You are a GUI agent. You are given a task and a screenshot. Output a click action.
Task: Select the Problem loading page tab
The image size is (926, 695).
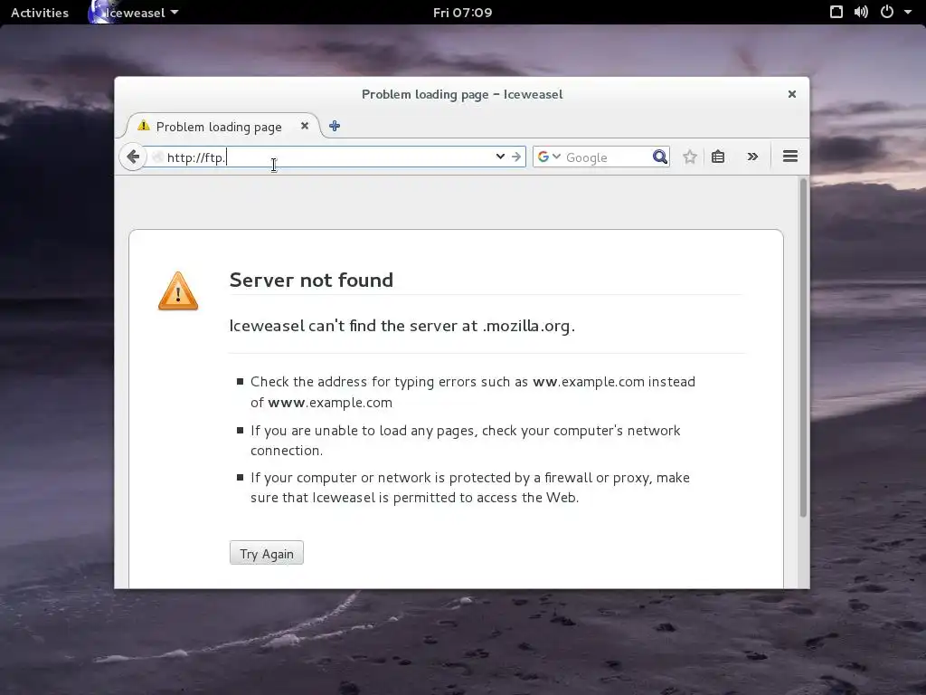224,127
